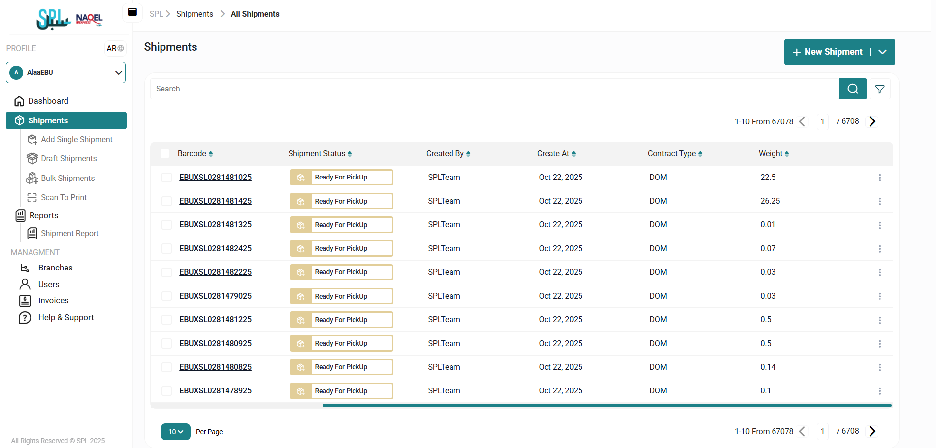Click the search magnifier button

tap(852, 89)
